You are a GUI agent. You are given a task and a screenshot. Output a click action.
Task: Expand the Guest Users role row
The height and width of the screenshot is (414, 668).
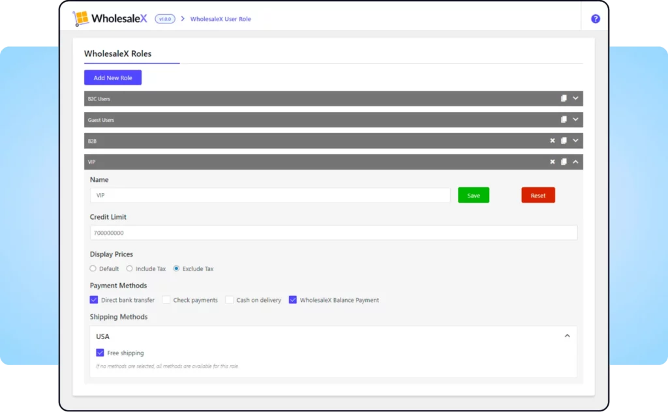575,120
